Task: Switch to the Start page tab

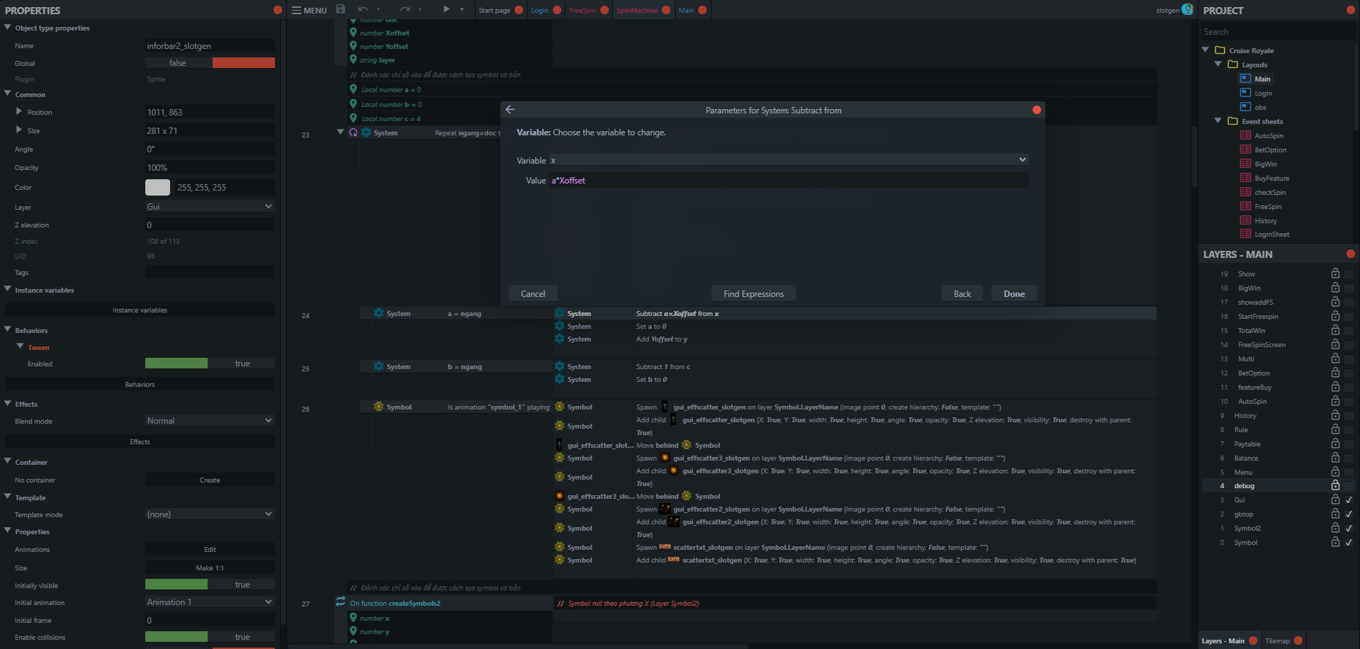Action: point(495,10)
